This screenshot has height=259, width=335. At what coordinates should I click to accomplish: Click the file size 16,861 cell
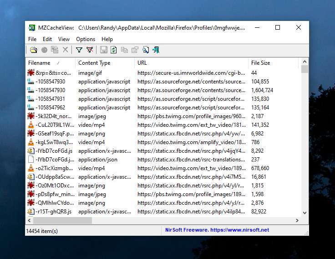[x=259, y=177]
